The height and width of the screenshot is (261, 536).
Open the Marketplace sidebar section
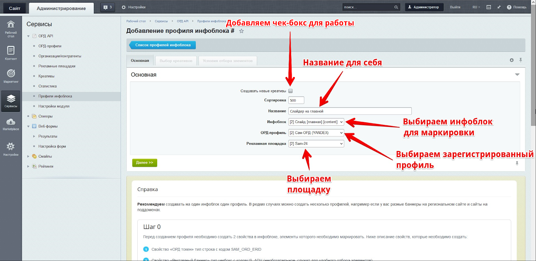11,124
